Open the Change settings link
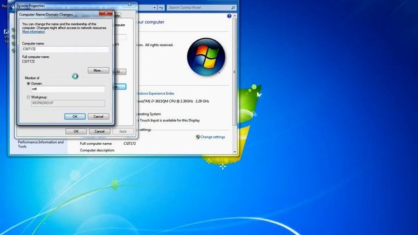The image size is (418, 235). point(212,137)
